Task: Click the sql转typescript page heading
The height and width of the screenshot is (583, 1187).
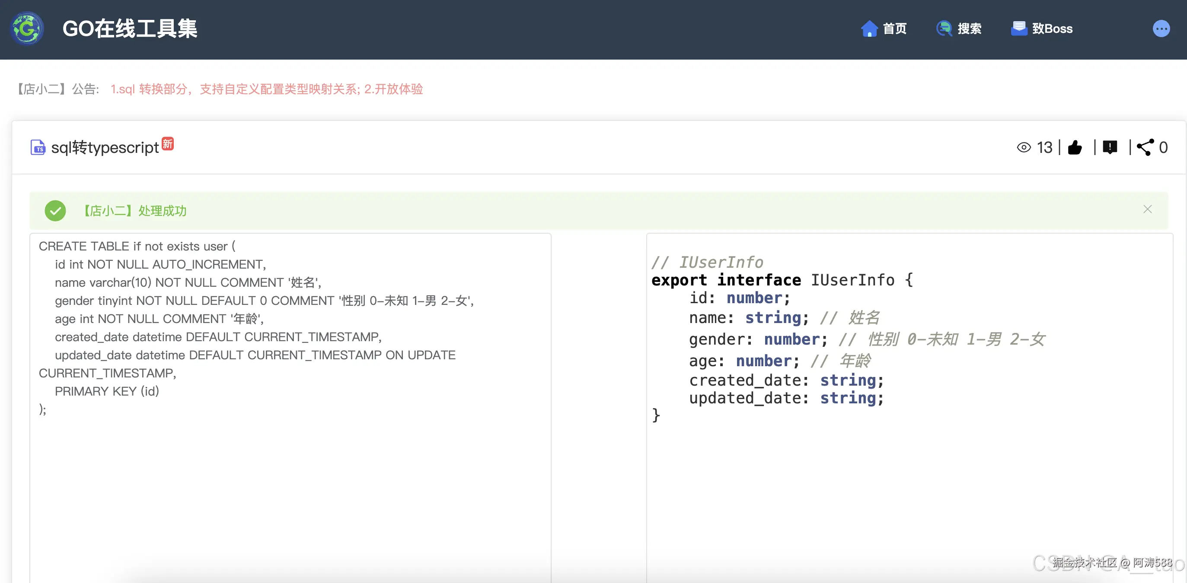Action: pos(105,147)
